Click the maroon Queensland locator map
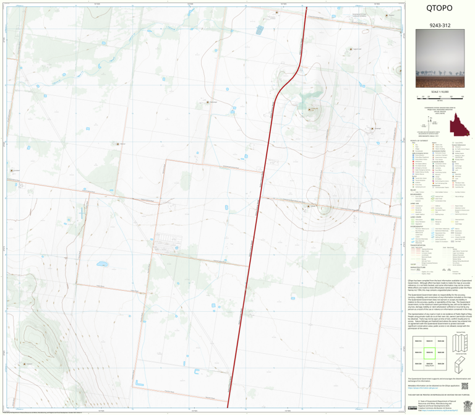 460,124
